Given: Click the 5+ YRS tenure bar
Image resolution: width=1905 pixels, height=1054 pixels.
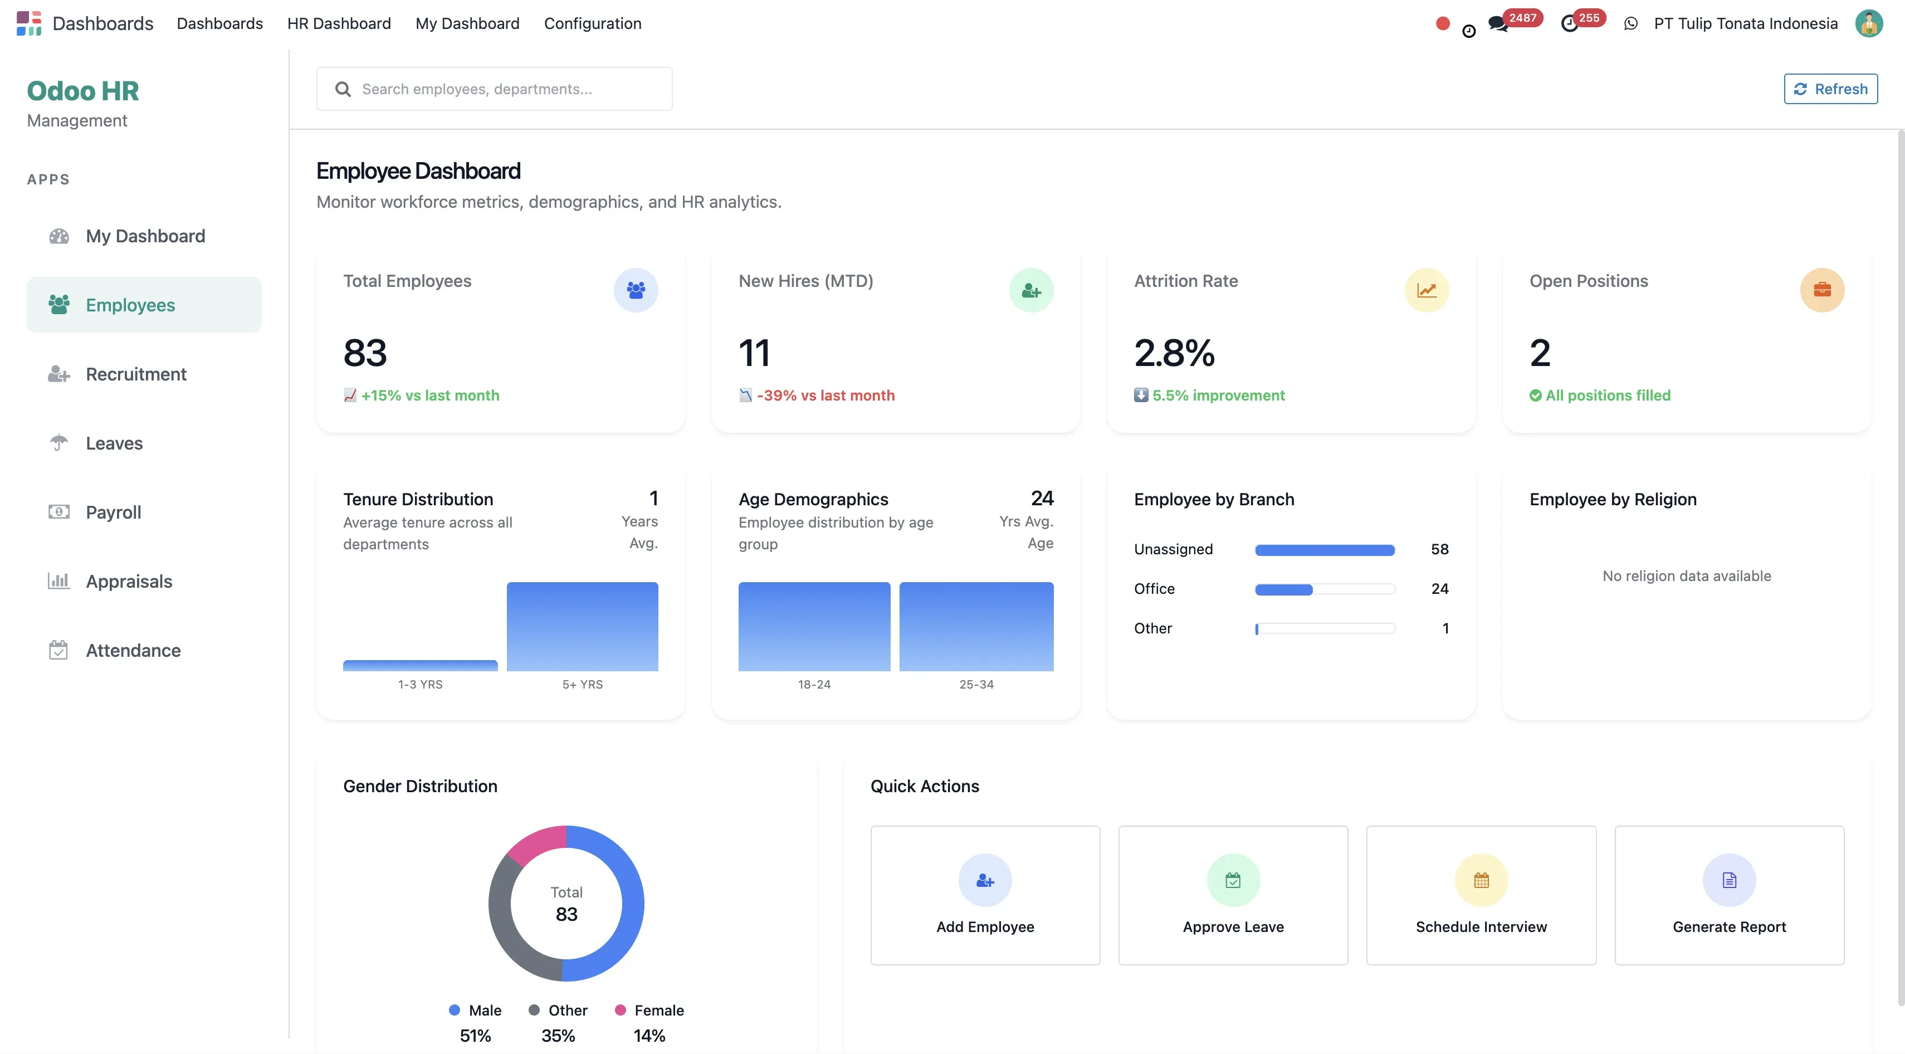Looking at the screenshot, I should [582, 627].
